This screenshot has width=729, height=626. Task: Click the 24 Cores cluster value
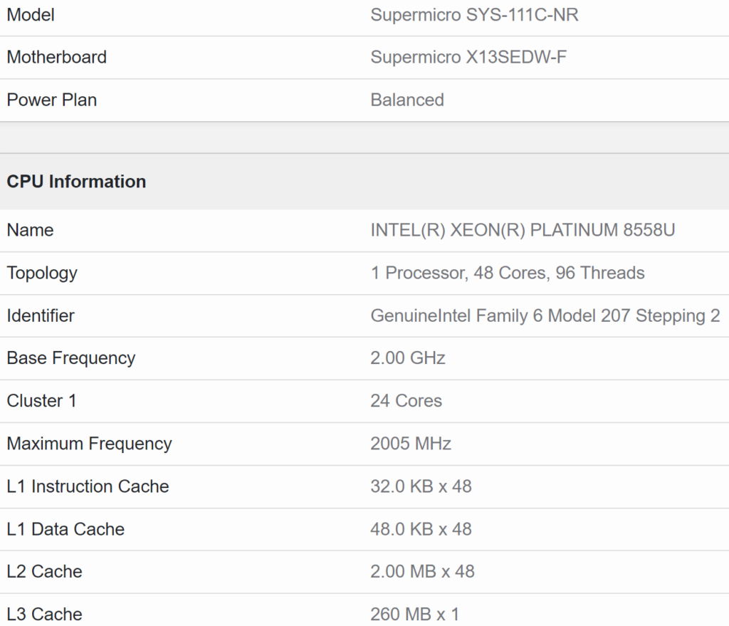click(406, 401)
